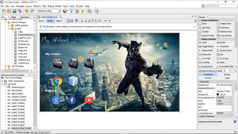Pick the Button component in Palette
The height and width of the screenshot is (134, 238).
[221, 42]
